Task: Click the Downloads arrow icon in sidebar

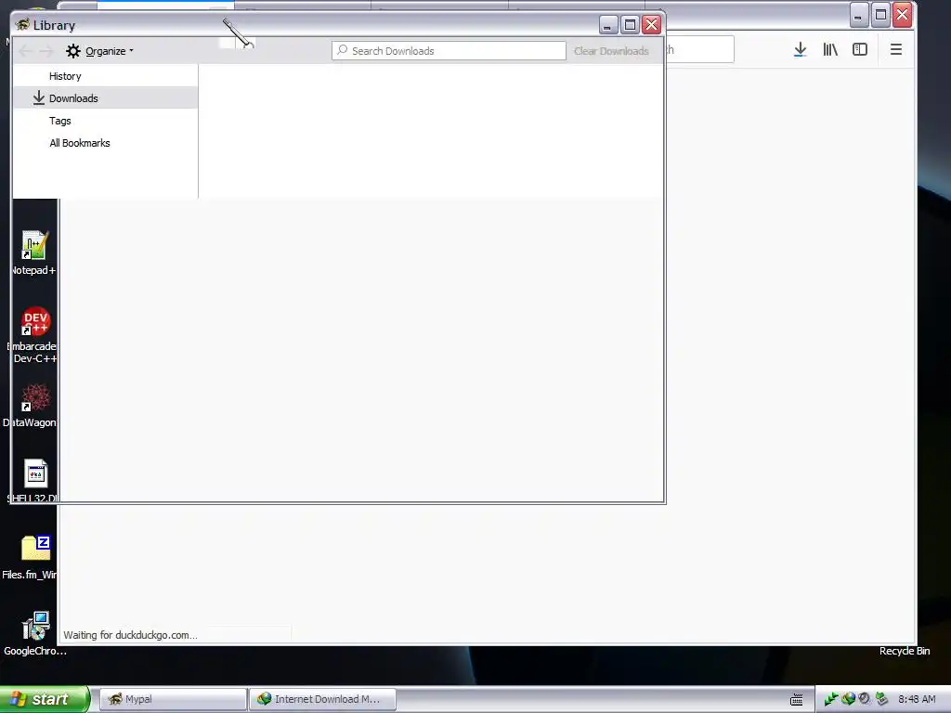Action: 39,97
